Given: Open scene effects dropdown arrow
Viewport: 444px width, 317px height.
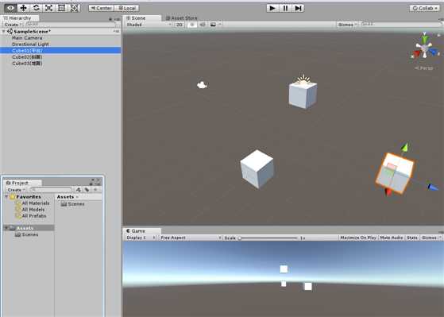Looking at the screenshot, I should point(220,25).
